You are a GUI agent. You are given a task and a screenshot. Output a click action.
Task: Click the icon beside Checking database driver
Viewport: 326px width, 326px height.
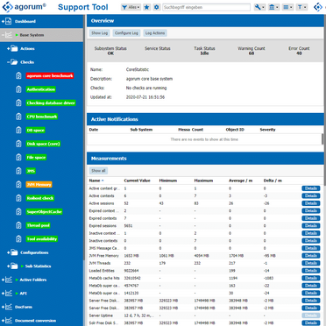[x=18, y=103]
